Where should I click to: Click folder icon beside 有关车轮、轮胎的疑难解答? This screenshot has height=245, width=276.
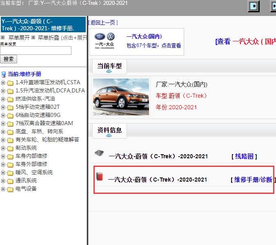(10, 140)
